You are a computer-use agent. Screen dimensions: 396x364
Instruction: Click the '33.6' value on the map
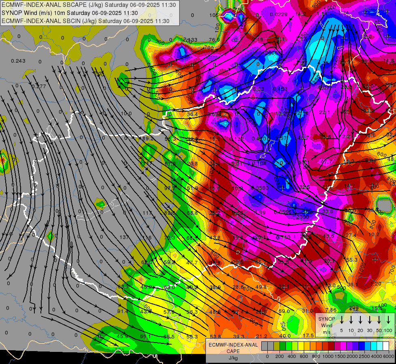click(x=328, y=211)
